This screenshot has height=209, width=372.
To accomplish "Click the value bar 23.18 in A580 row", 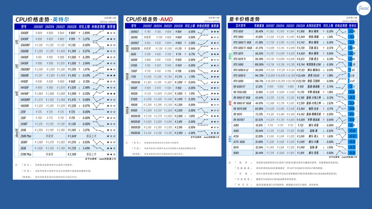I will (352, 131).
